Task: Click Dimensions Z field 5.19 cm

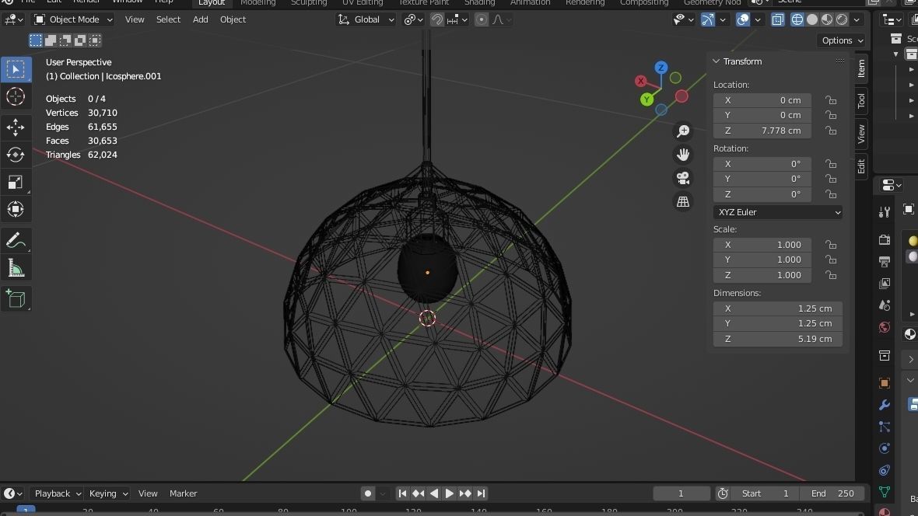Action: (778, 339)
